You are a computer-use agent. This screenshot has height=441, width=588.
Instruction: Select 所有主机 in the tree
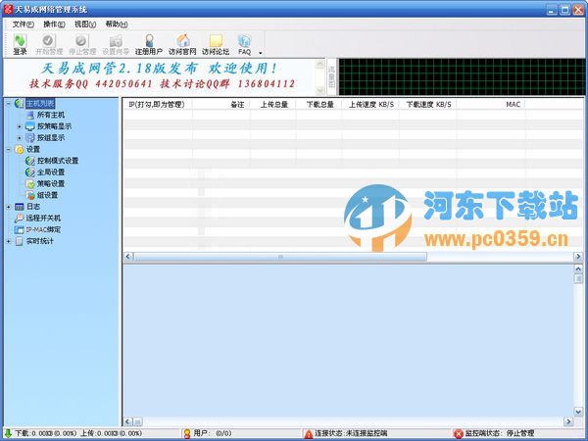click(51, 115)
